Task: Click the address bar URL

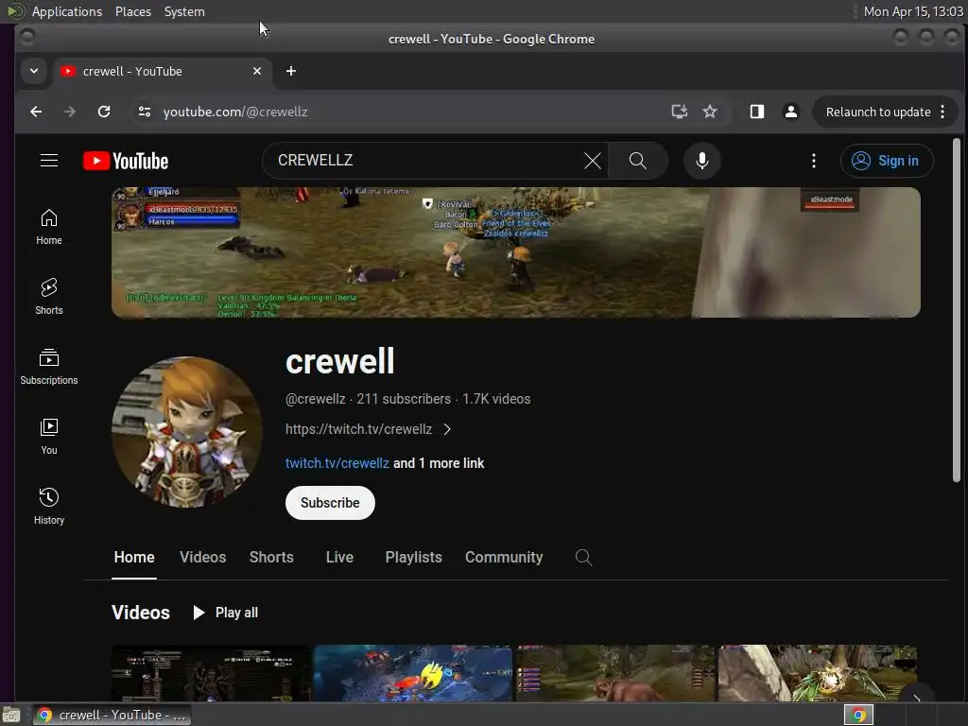Action: (x=235, y=112)
